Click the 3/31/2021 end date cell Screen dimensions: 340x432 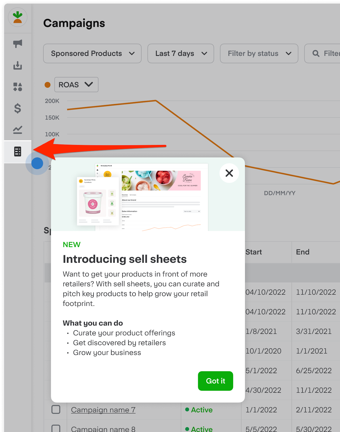(x=314, y=331)
